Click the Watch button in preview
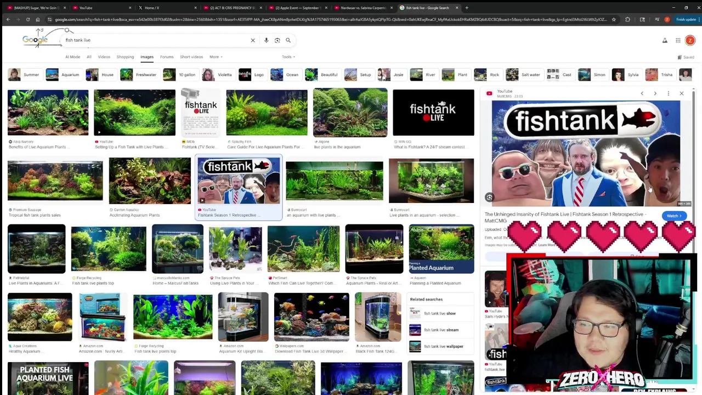Viewport: 702px width, 395px height. point(674,216)
